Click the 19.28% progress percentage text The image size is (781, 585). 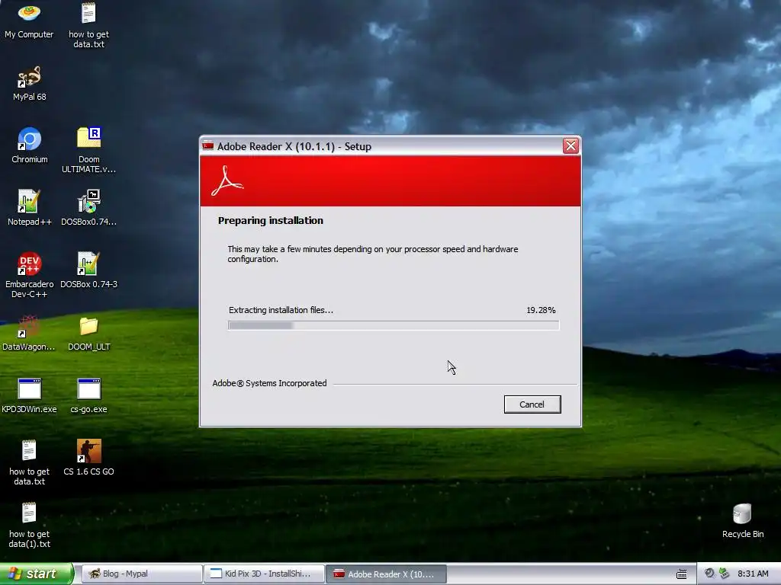pos(541,310)
